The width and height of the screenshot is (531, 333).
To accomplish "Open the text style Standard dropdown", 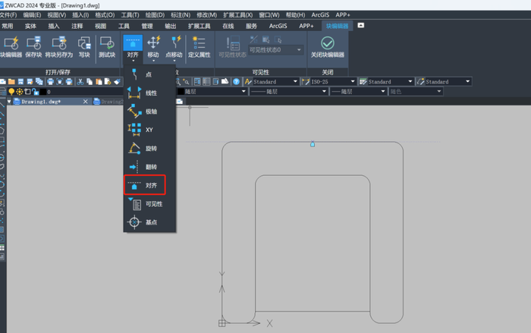I will tap(295, 82).
